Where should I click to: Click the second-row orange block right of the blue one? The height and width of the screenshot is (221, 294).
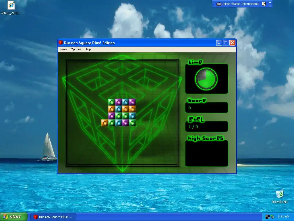point(125,109)
